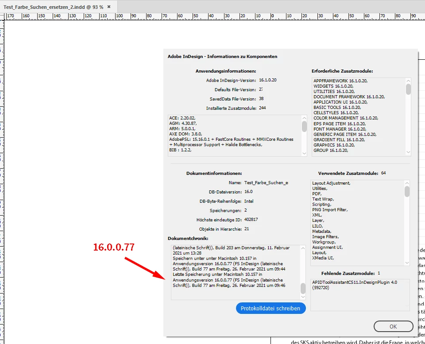This screenshot has width=425, height=344.
Task: Click UTILITIES 16.1.0.20 entry
Action: coord(334,92)
